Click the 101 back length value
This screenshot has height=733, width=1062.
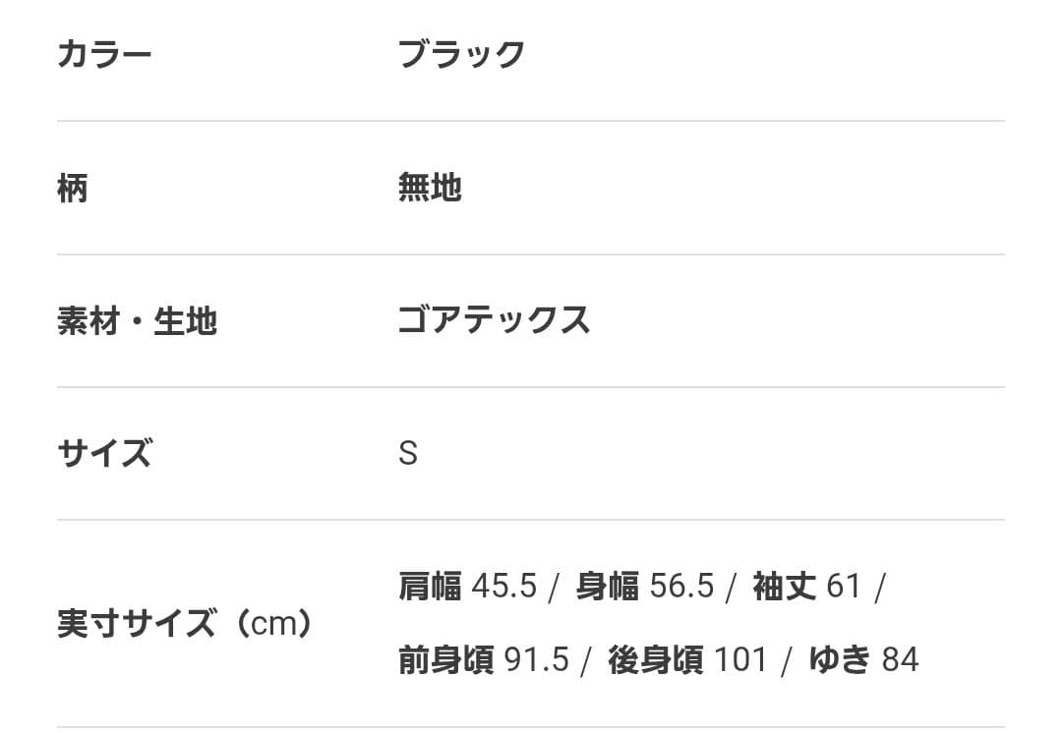click(x=740, y=660)
